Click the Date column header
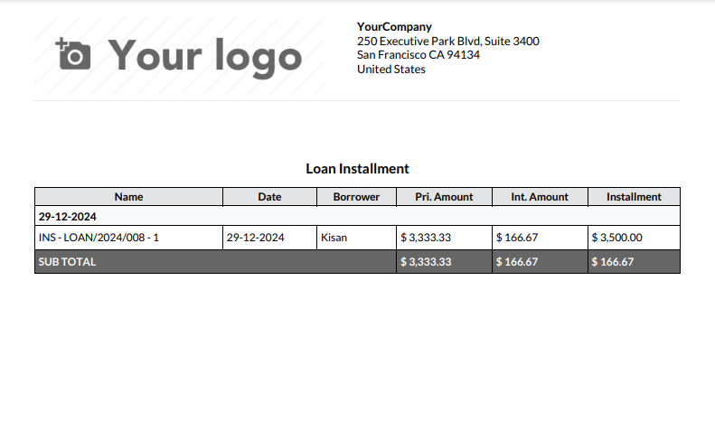Screen dimensions: 715x440 pos(269,197)
